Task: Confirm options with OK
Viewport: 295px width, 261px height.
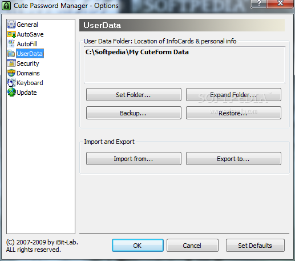Action: click(138, 246)
